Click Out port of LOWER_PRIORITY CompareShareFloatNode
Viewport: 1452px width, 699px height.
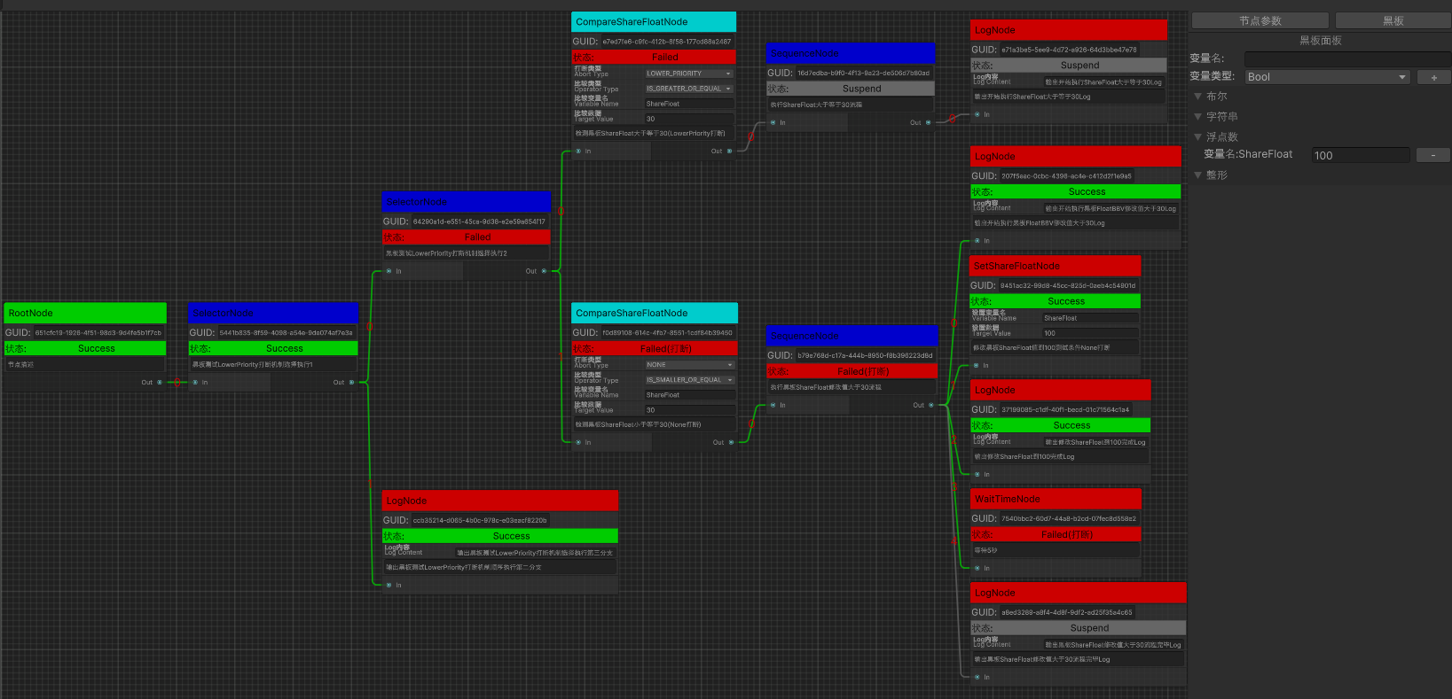pos(730,151)
